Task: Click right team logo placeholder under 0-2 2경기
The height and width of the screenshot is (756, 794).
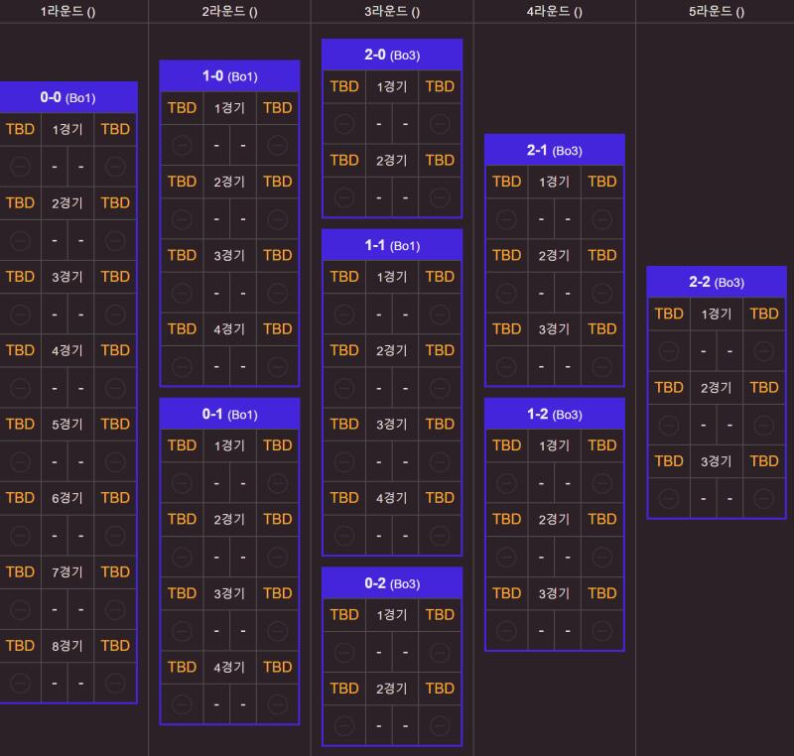Action: (440, 726)
